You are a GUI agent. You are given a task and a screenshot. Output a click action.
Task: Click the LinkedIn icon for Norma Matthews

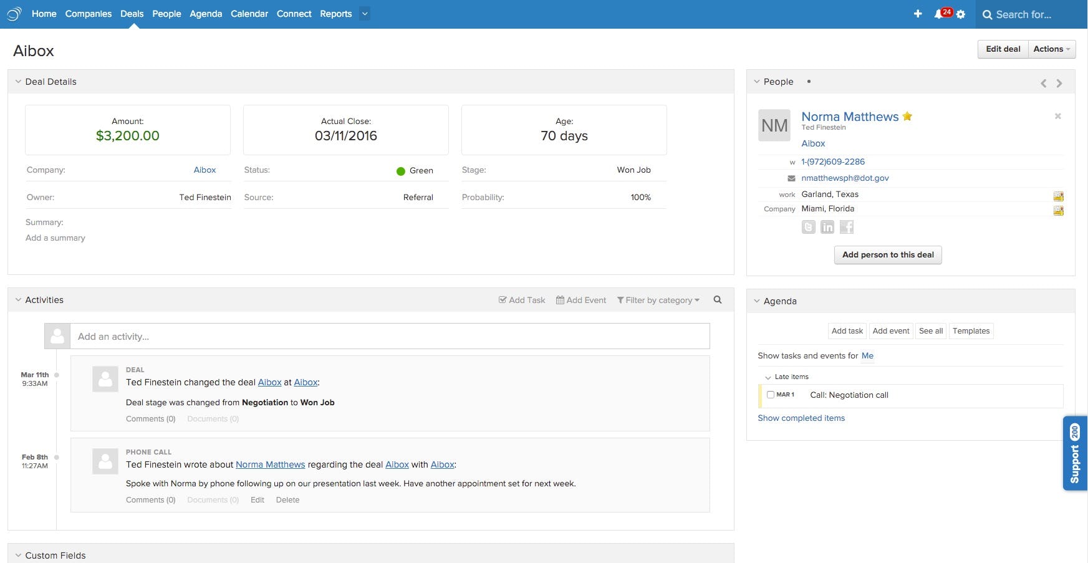point(827,227)
